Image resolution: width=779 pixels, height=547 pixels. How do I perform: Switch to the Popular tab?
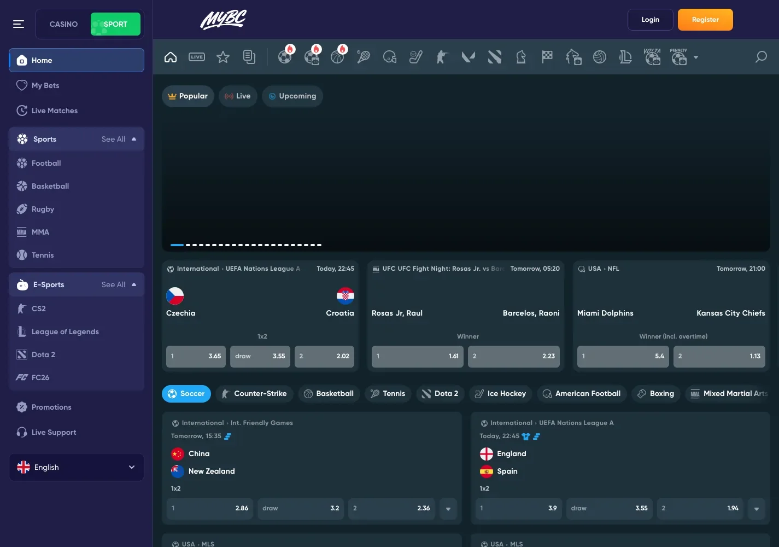point(188,96)
